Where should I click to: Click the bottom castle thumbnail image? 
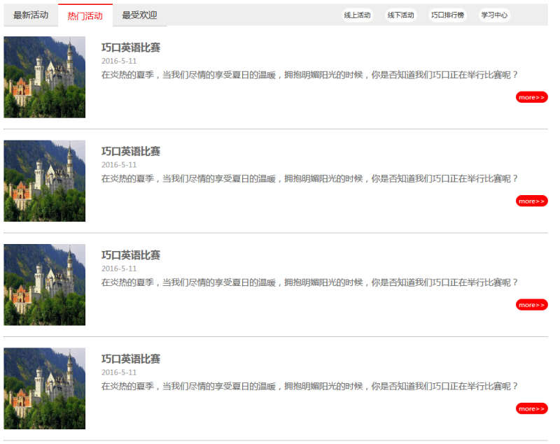(44, 387)
